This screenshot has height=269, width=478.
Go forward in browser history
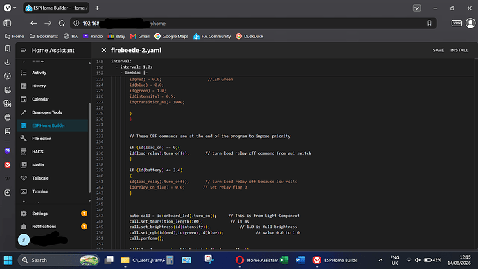pyautogui.click(x=48, y=23)
